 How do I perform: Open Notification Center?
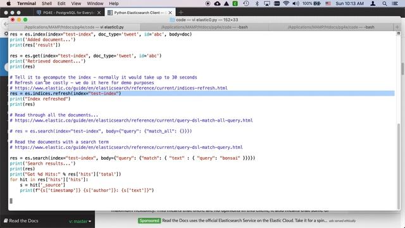click(x=395, y=3)
